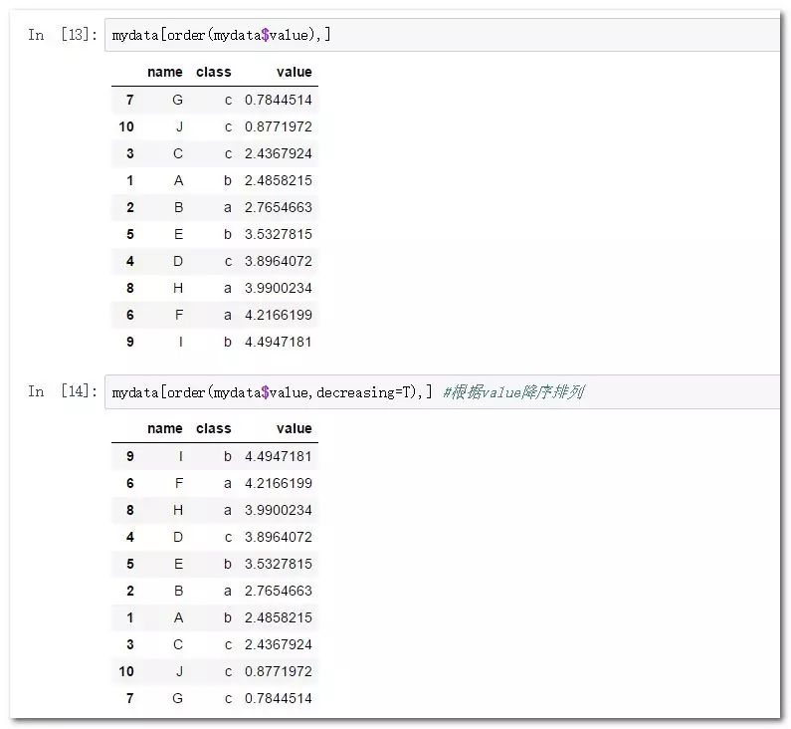Click the class header in second table
Image resolution: width=791 pixels, height=729 pixels.
(x=213, y=428)
